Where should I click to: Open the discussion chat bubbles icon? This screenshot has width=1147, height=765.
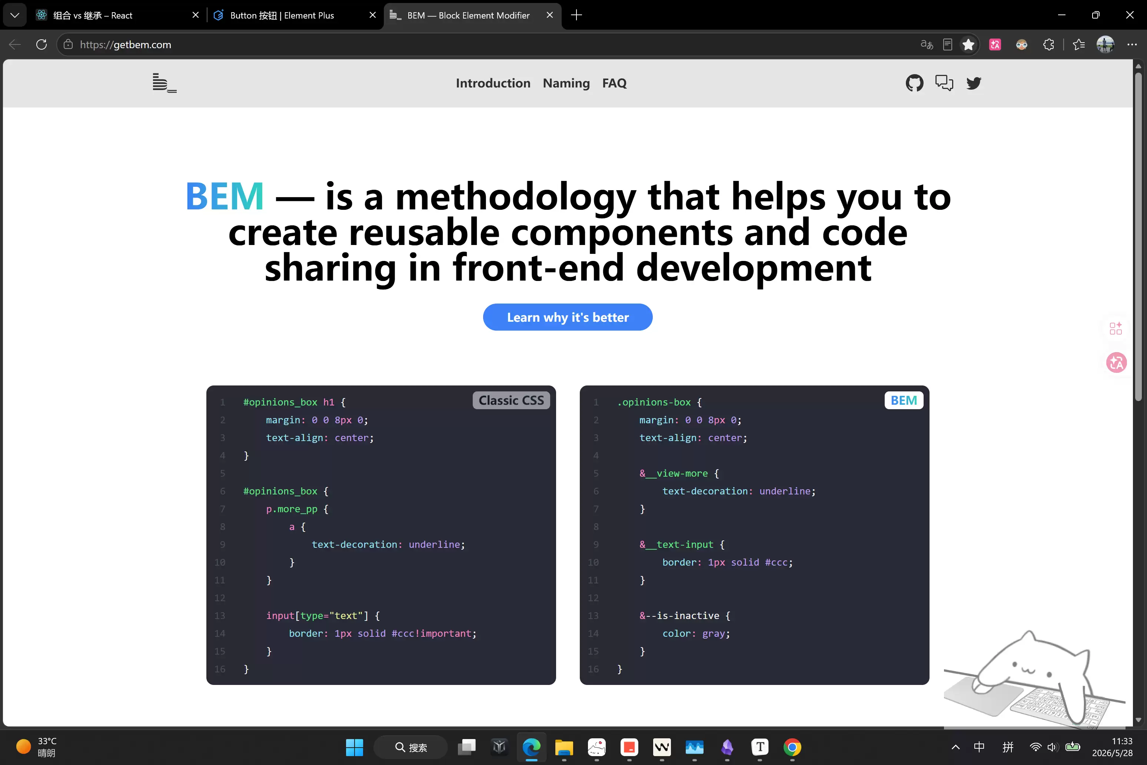pyautogui.click(x=944, y=83)
